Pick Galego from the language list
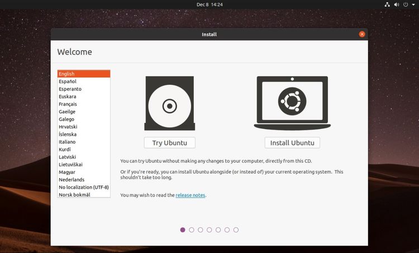This screenshot has width=419, height=253. click(84, 119)
